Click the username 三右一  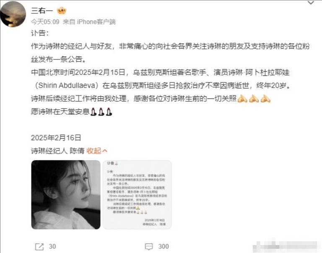pos(42,10)
